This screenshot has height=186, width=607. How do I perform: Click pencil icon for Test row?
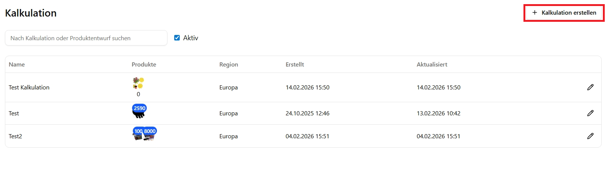(590, 113)
